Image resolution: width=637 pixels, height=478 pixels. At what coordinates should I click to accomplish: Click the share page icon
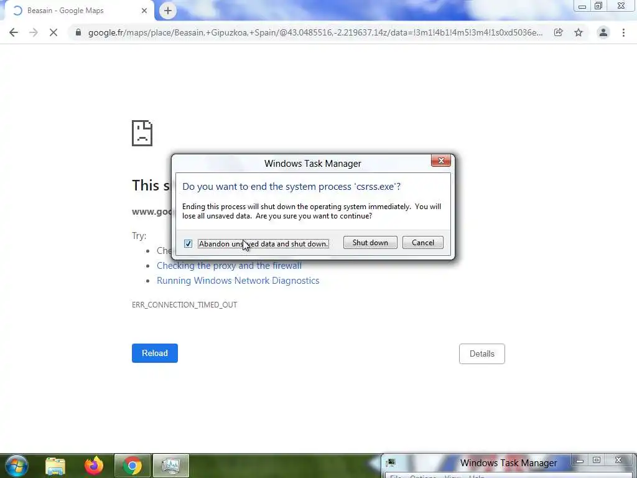558,32
